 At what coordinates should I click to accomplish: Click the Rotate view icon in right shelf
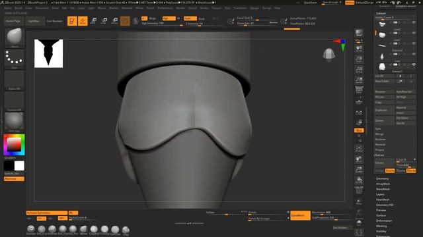point(359,180)
